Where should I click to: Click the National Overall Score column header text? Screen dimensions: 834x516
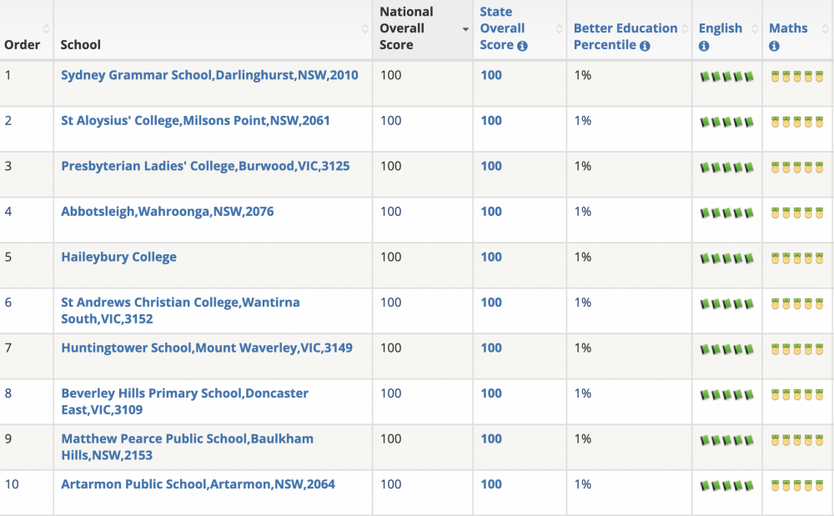coord(406,28)
